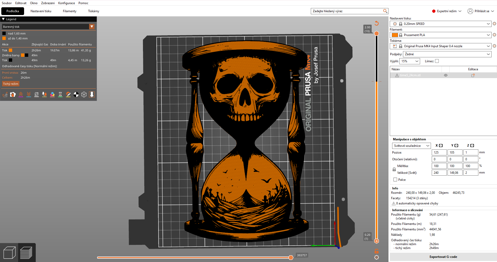Image resolution: width=497 pixels, height=262 pixels.
Task: Switch to layers preview view icon
Action: click(26, 253)
